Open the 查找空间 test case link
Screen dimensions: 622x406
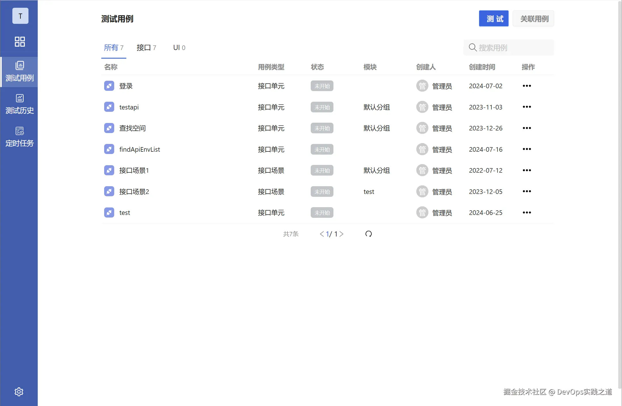(x=133, y=128)
